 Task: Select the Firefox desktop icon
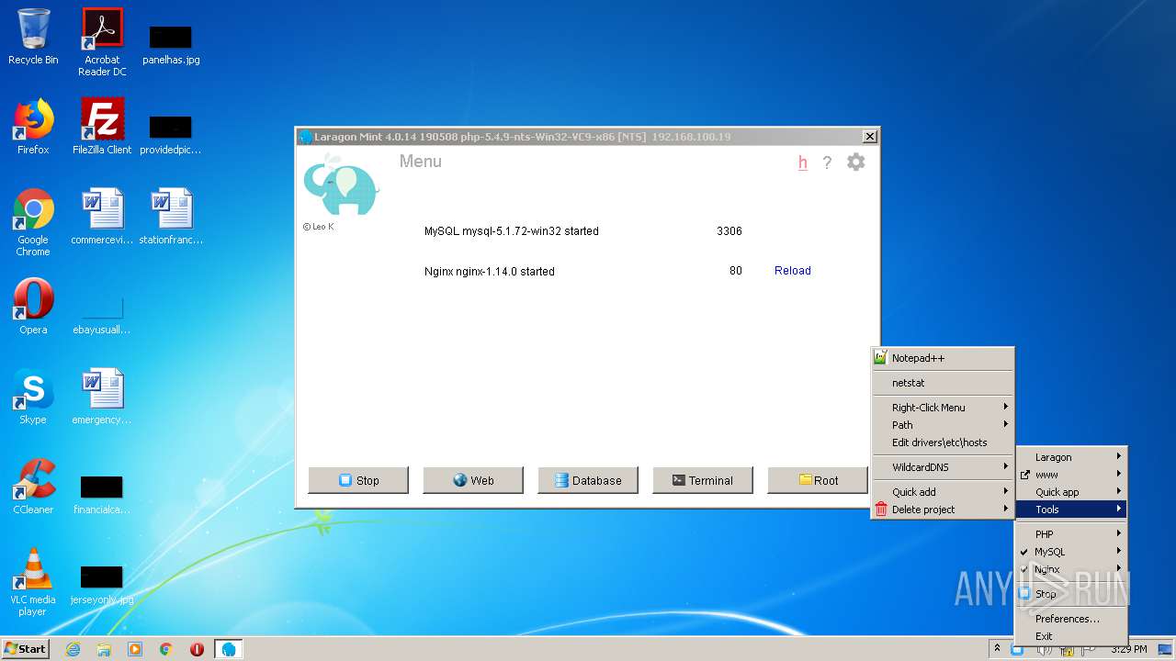coord(33,127)
